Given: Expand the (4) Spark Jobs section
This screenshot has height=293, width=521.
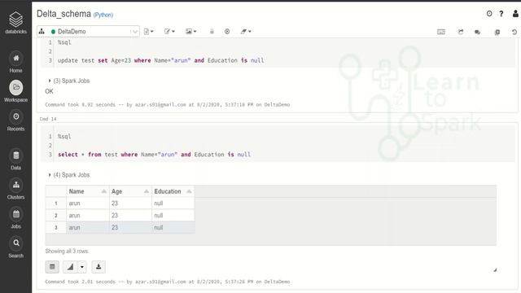Looking at the screenshot, I should point(69,175).
